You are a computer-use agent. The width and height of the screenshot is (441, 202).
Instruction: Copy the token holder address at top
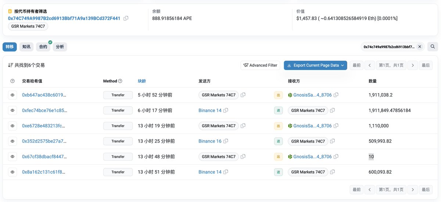[x=126, y=18]
